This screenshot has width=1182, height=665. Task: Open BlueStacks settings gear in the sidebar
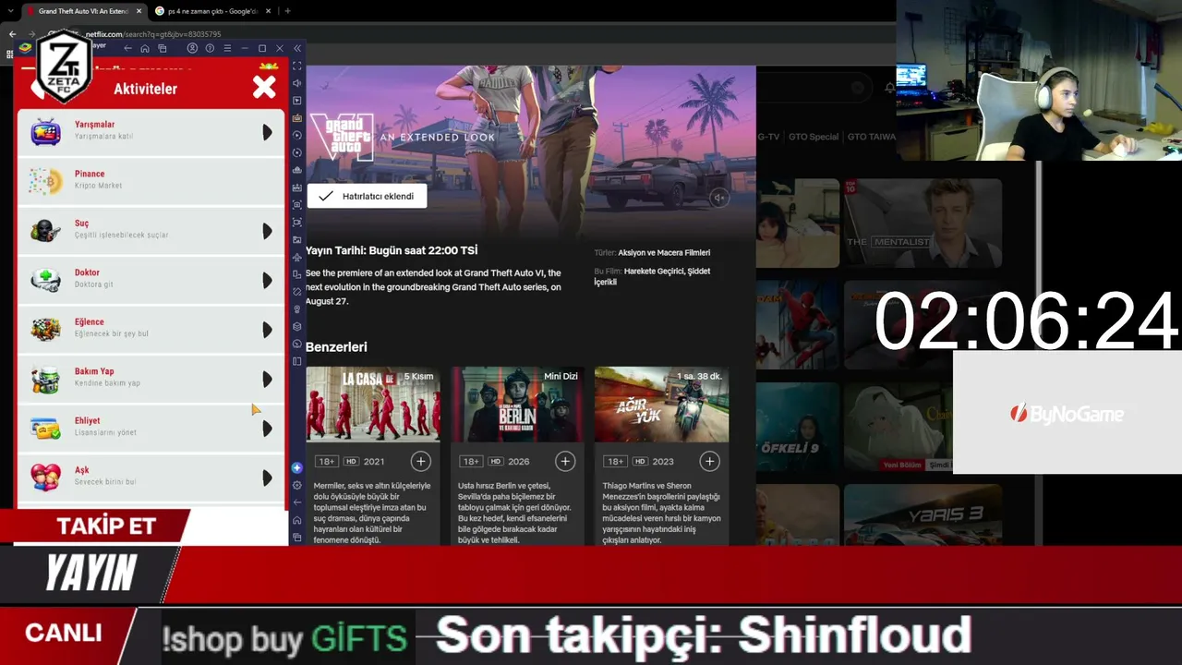click(297, 485)
